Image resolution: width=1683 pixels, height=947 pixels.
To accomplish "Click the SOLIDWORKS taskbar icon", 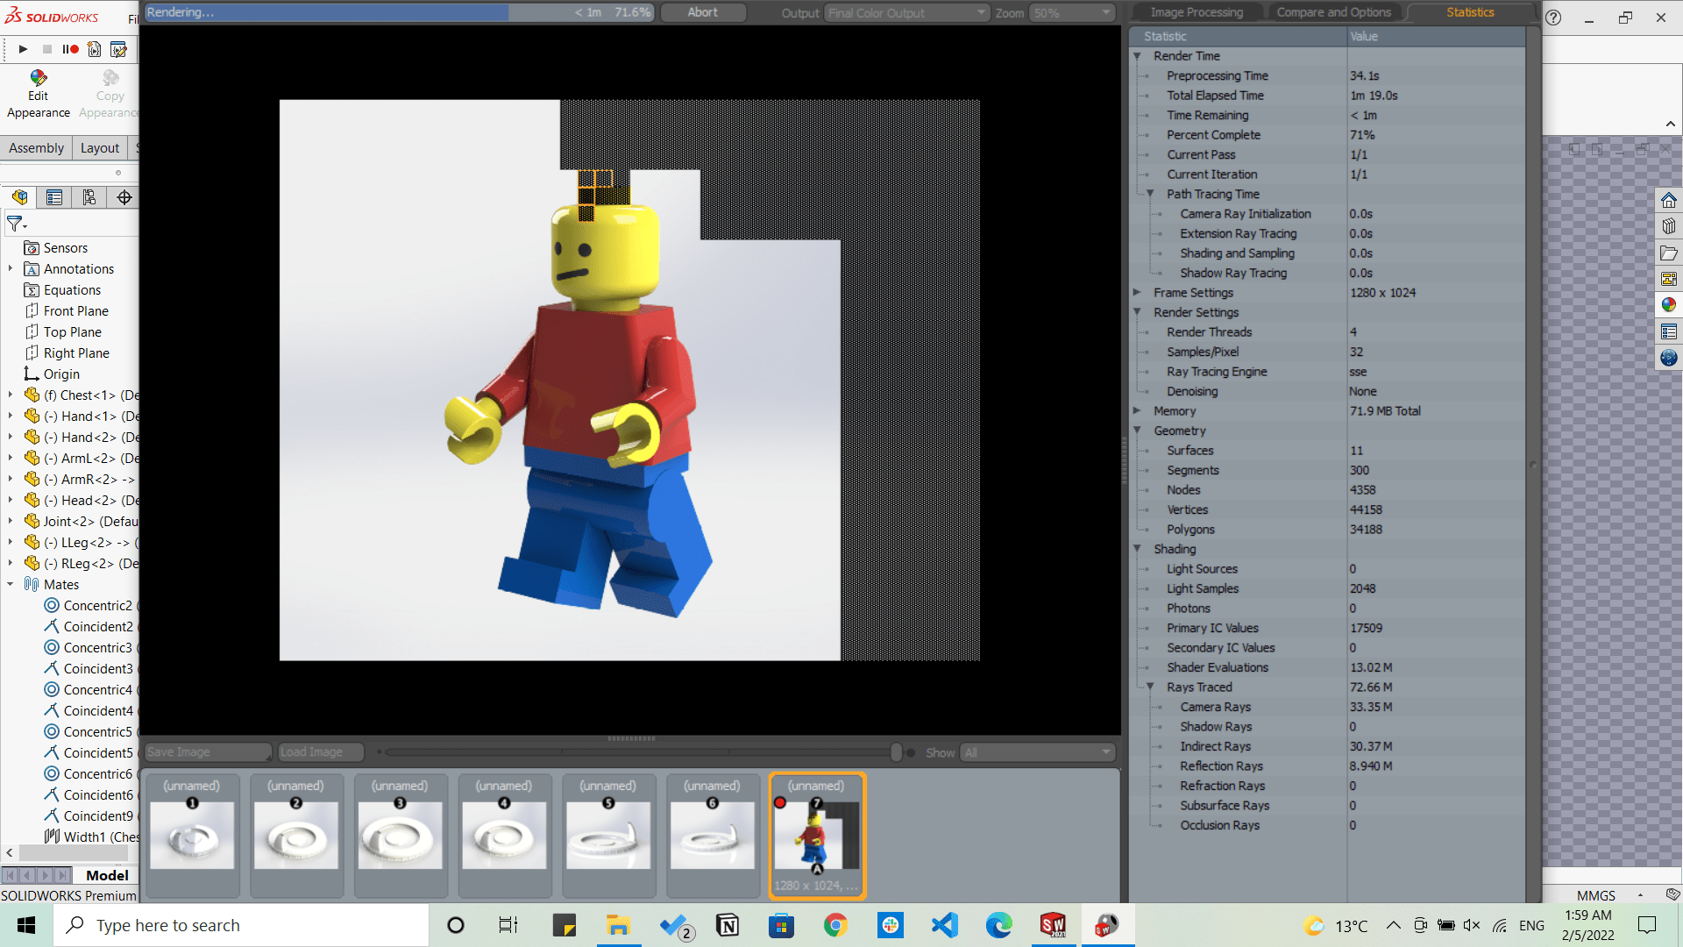I will click(1053, 925).
